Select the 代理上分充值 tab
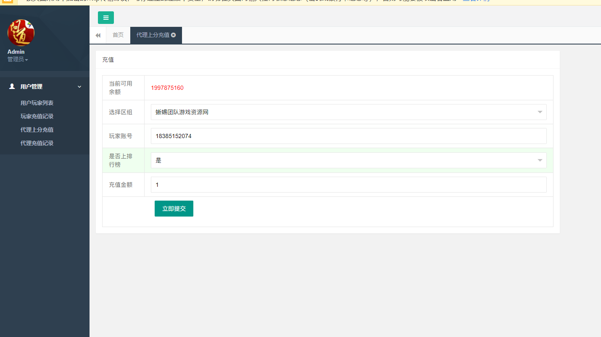Viewport: 601px width, 337px height. (x=153, y=35)
